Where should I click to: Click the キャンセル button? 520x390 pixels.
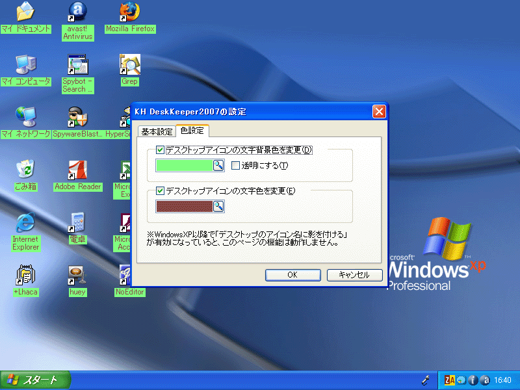click(x=354, y=275)
